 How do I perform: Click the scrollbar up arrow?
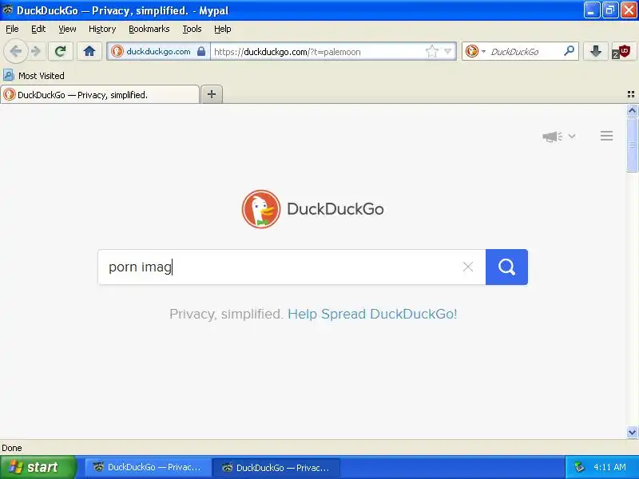click(632, 110)
